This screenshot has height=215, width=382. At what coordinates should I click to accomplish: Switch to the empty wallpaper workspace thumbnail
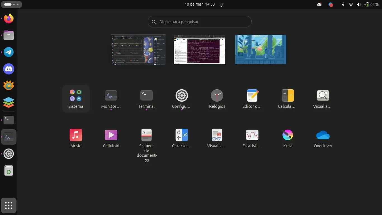(x=261, y=50)
